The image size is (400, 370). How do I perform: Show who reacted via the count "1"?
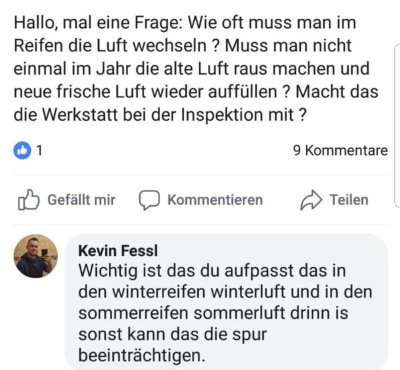40,151
